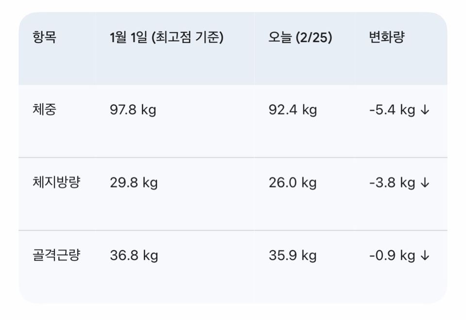Click the down arrow beside -0.9 kg
Screen dimensions: 466x320
pyautogui.click(x=425, y=256)
